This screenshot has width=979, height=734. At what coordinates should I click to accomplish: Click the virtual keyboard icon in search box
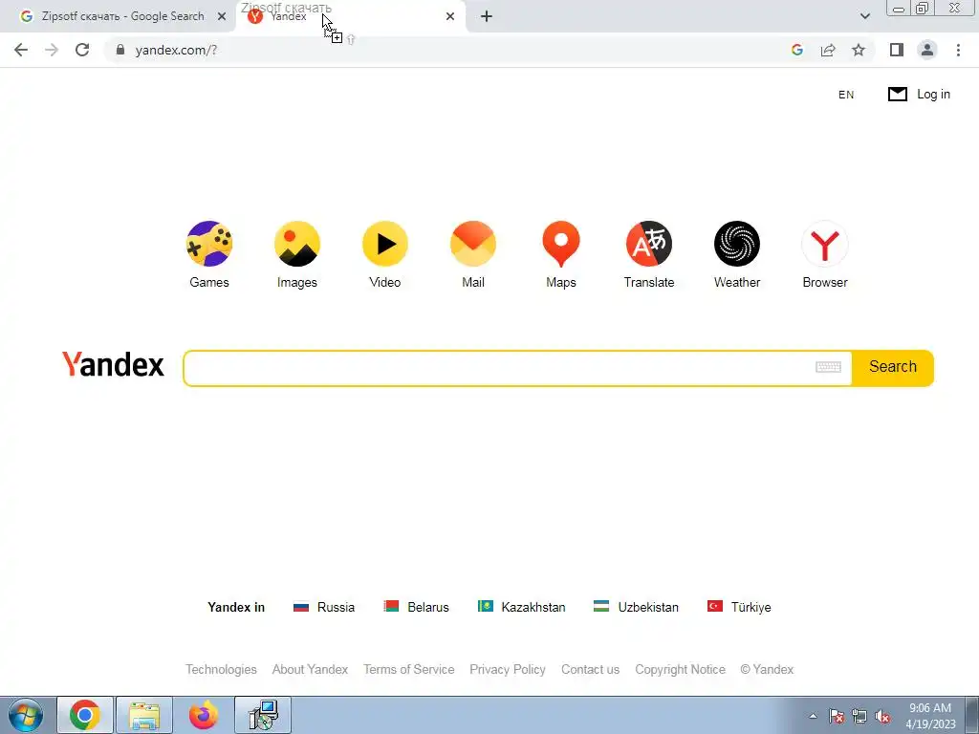pos(829,367)
